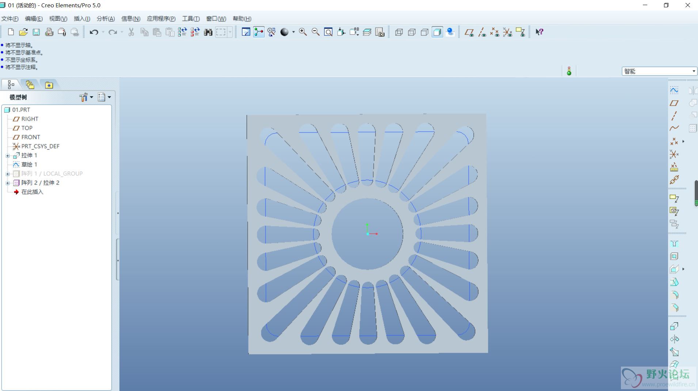Click the Refit to screen icon
The height and width of the screenshot is (391, 698).
328,32
